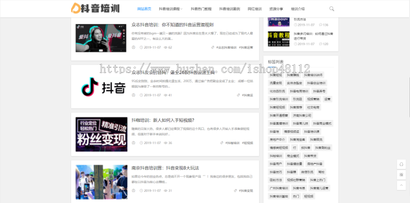The image size is (410, 203).
Task: Select the 抖音上热门 tag
Action: point(318,180)
